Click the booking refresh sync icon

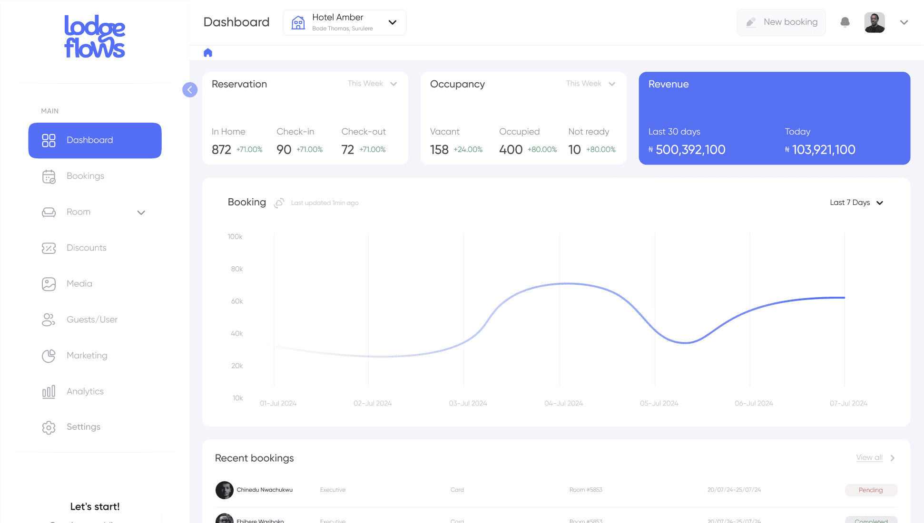[279, 203]
